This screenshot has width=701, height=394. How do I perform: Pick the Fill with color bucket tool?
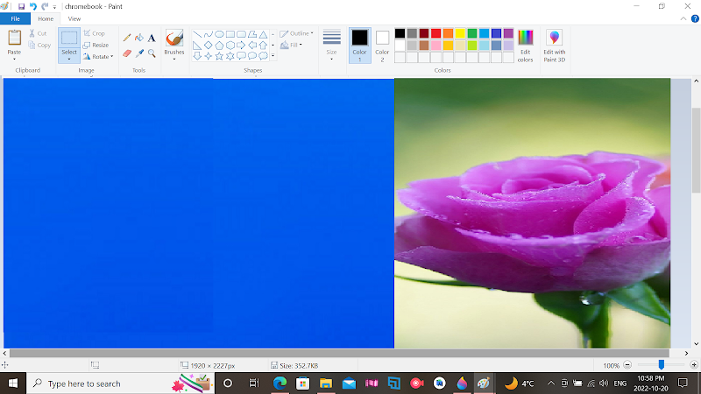coord(139,38)
